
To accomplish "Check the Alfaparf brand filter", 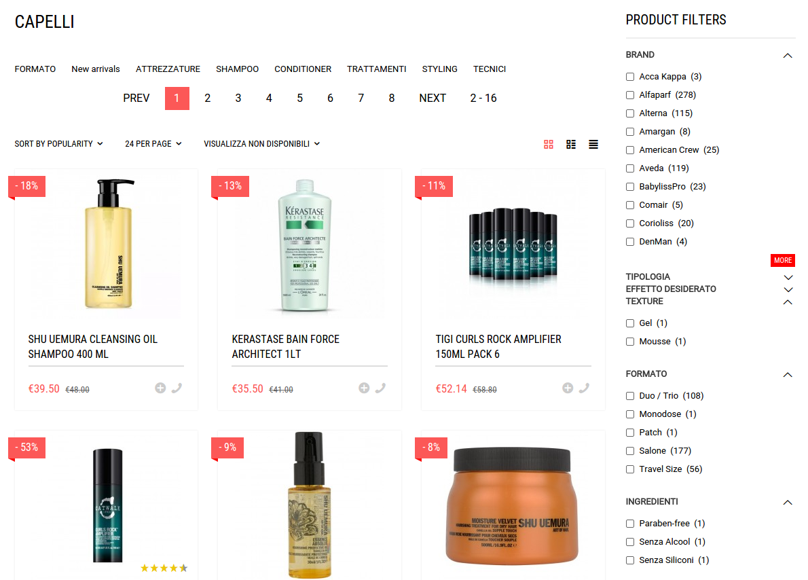I will pos(629,95).
